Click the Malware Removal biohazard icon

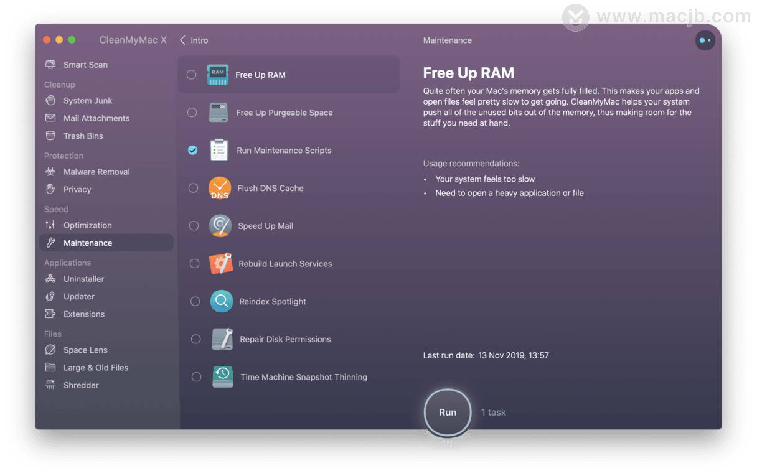(50, 172)
